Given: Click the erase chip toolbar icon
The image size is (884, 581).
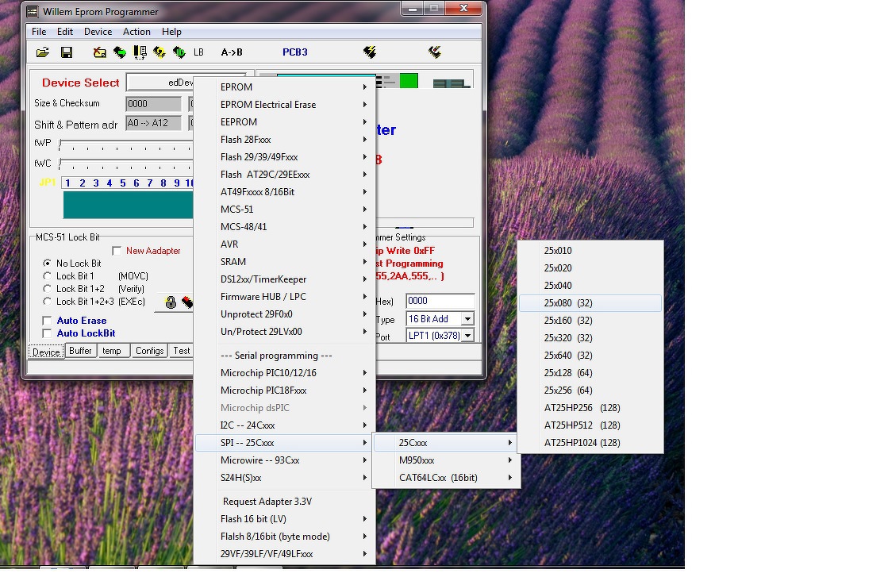Looking at the screenshot, I should 100,52.
